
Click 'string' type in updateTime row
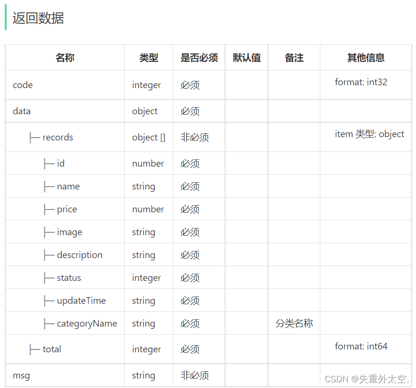click(x=144, y=301)
